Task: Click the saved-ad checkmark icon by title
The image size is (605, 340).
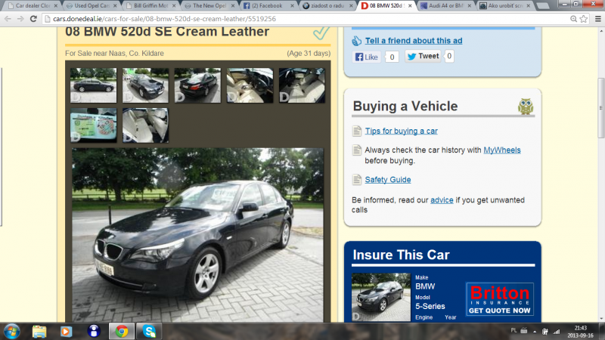Action: 321,32
